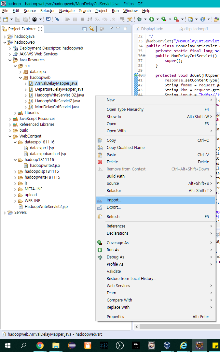Select dataexpobarchart.jsp file
Viewport: 220px width, 352px height.
48,154
